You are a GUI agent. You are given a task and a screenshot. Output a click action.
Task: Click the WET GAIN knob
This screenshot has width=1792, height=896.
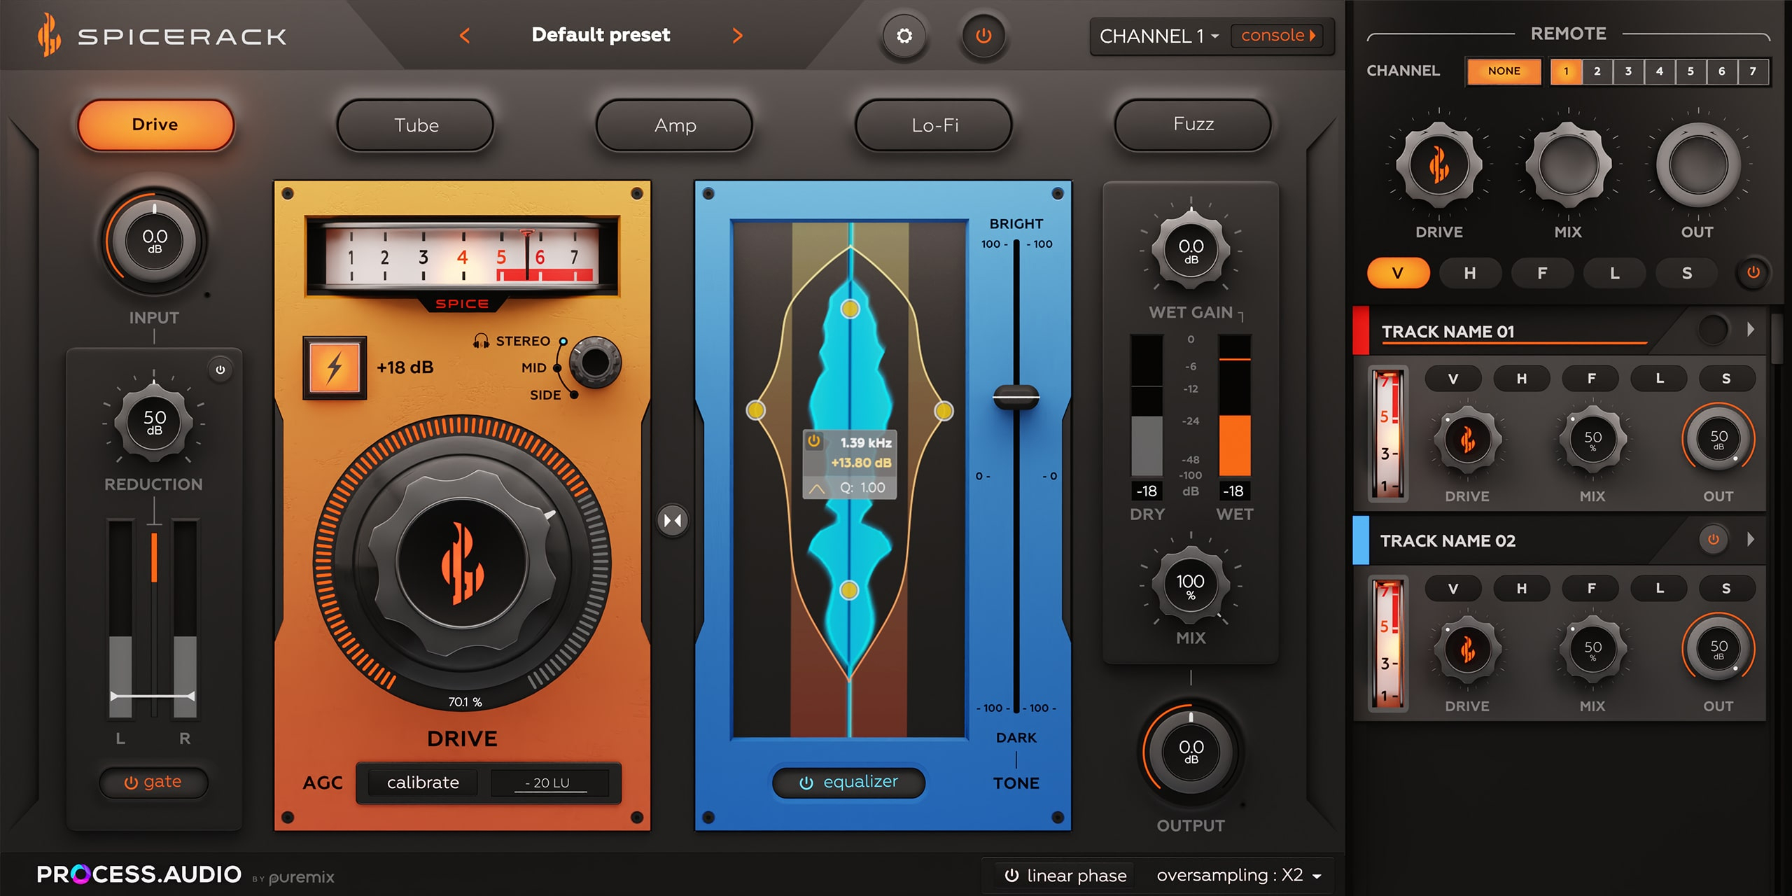point(1191,251)
